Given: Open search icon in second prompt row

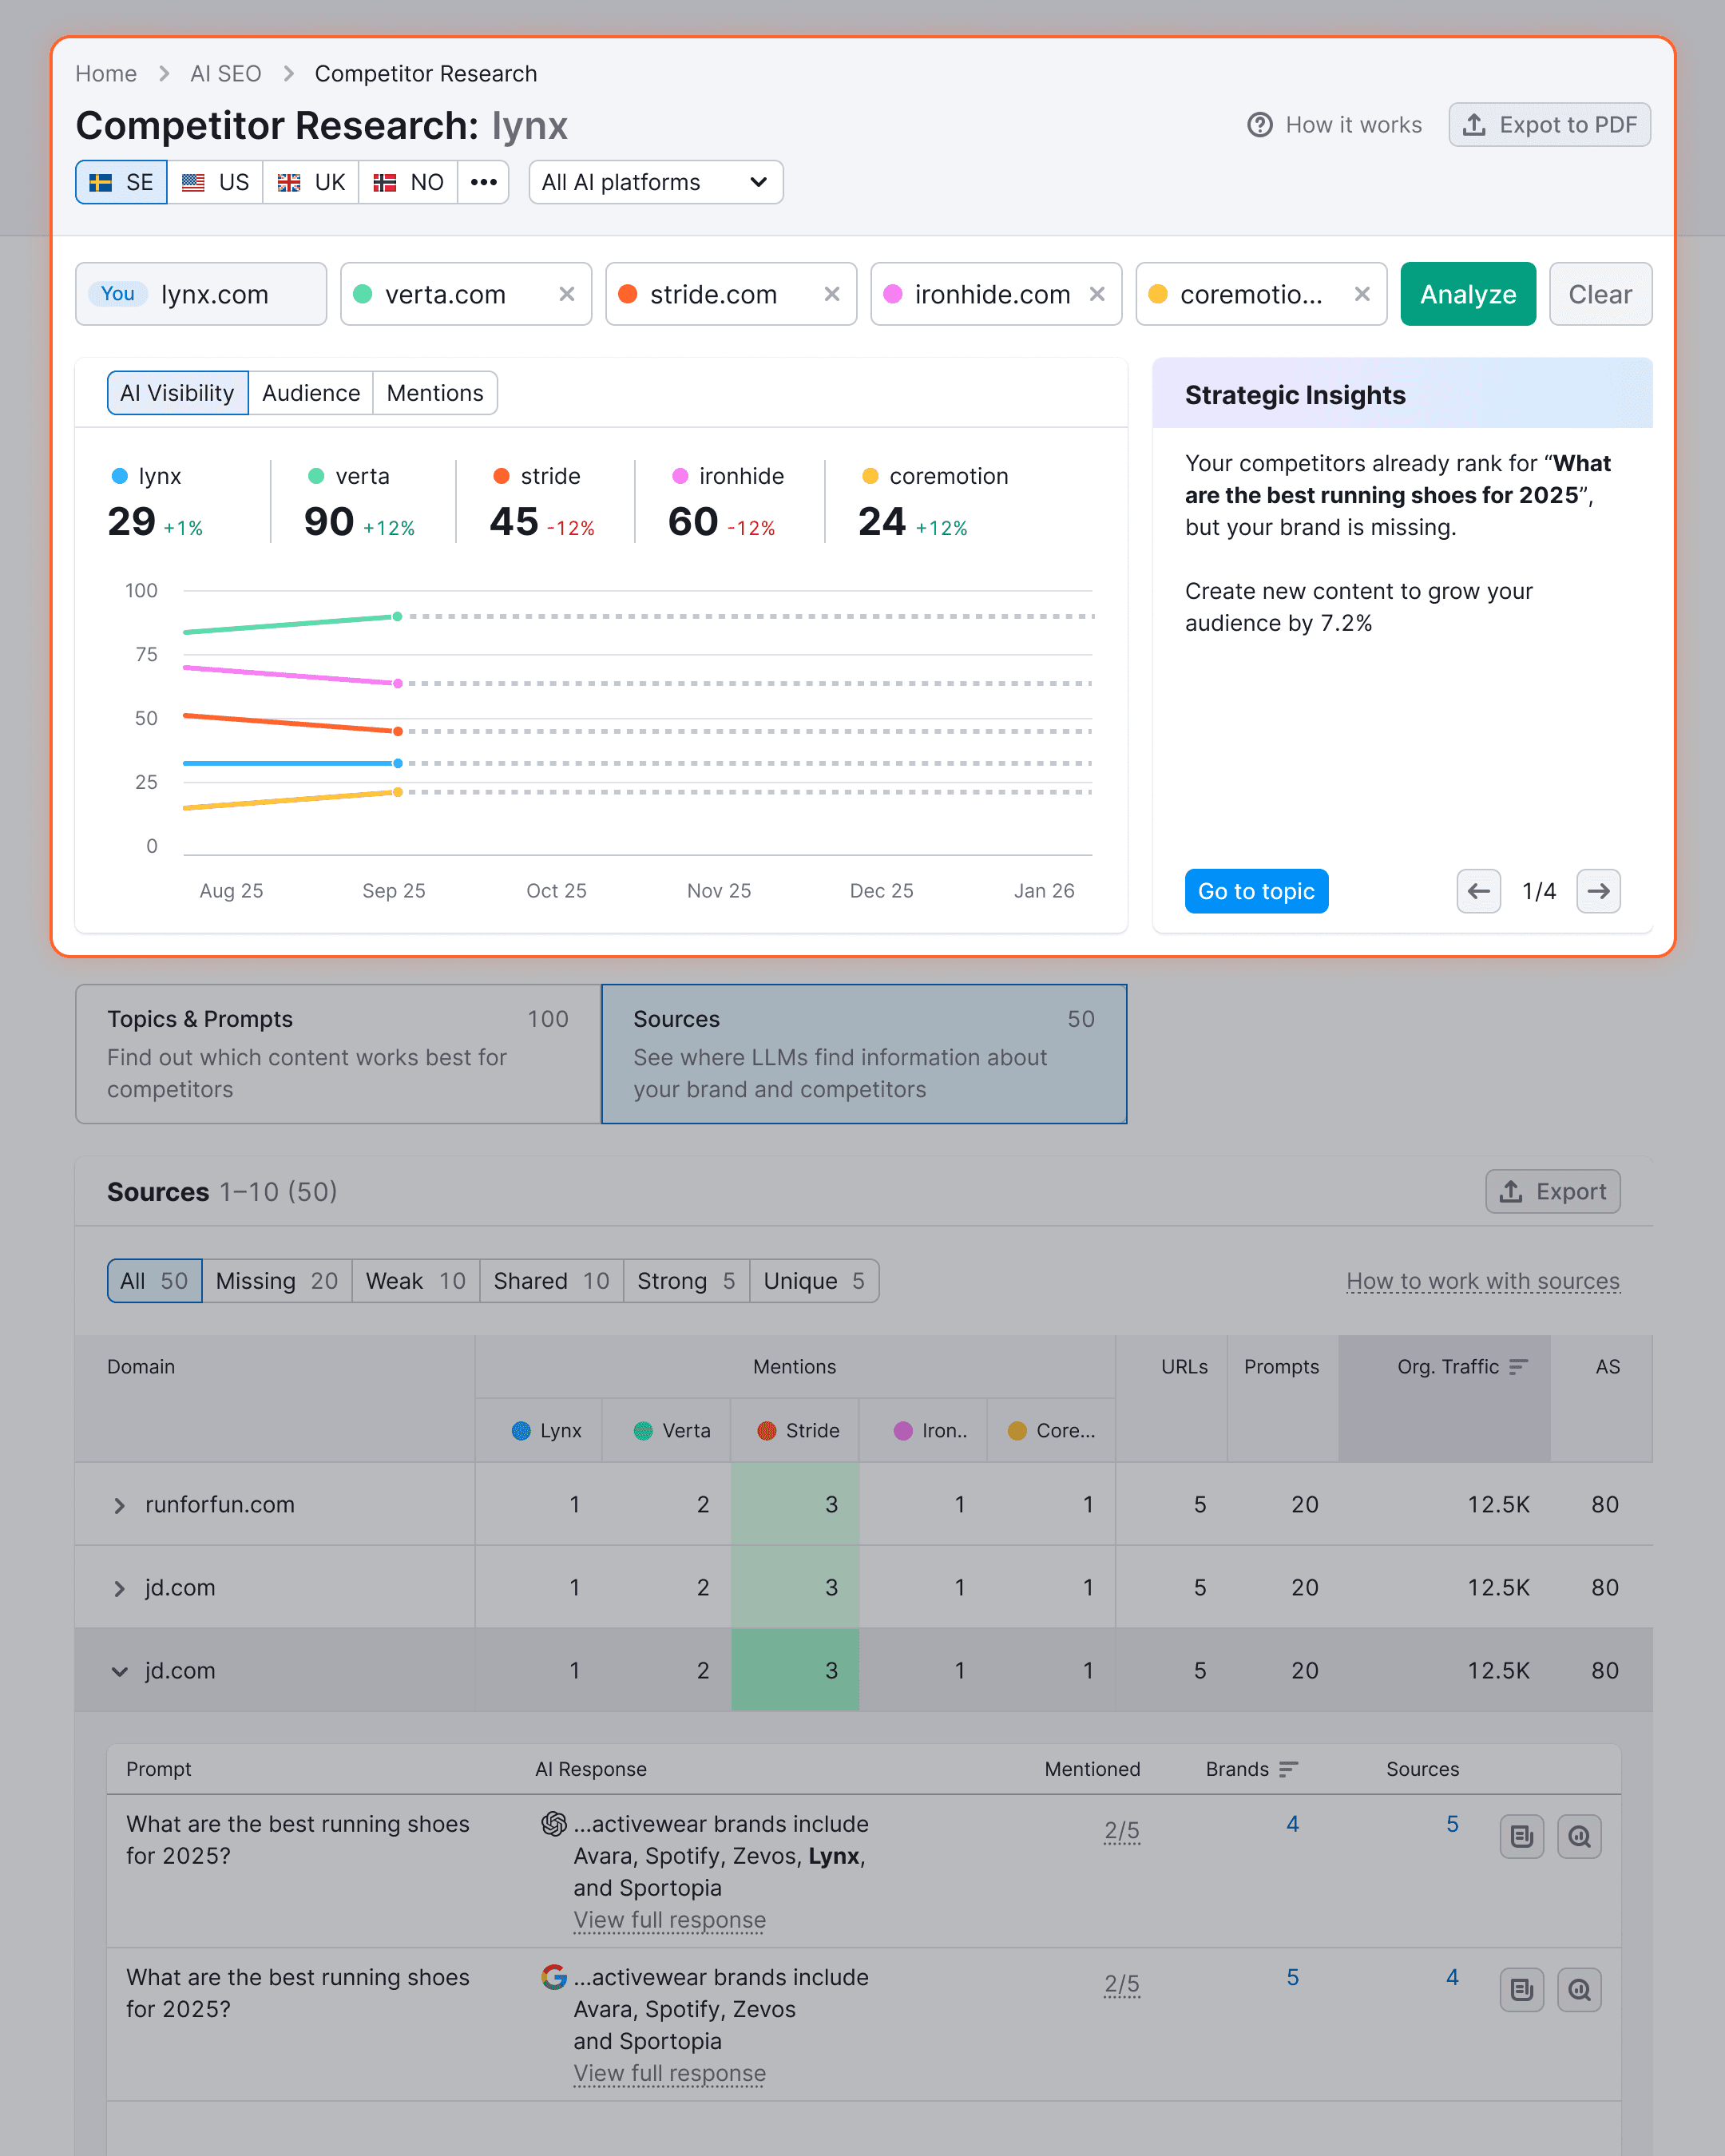Looking at the screenshot, I should (x=1579, y=1989).
